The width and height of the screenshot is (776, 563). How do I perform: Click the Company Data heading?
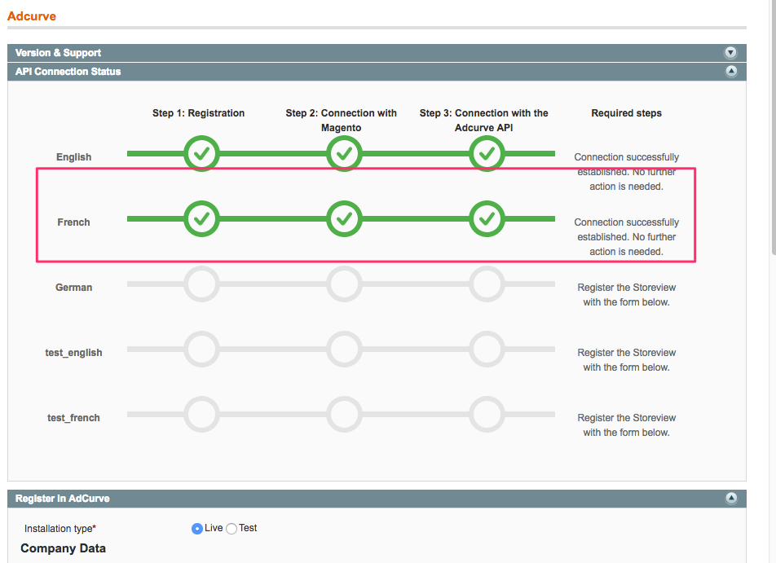(x=64, y=548)
